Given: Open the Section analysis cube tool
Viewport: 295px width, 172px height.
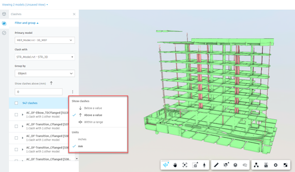Looking at the screenshot, I should coord(226,165).
